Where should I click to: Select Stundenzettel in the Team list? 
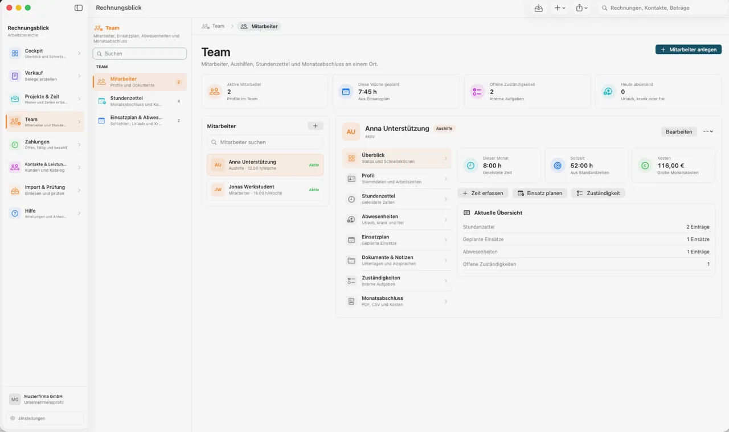pos(140,101)
